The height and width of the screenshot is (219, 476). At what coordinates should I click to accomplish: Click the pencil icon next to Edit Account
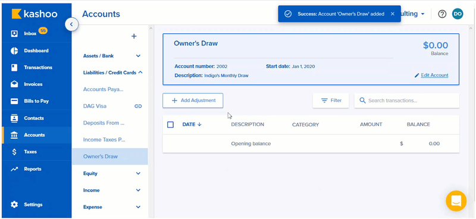[417, 76]
